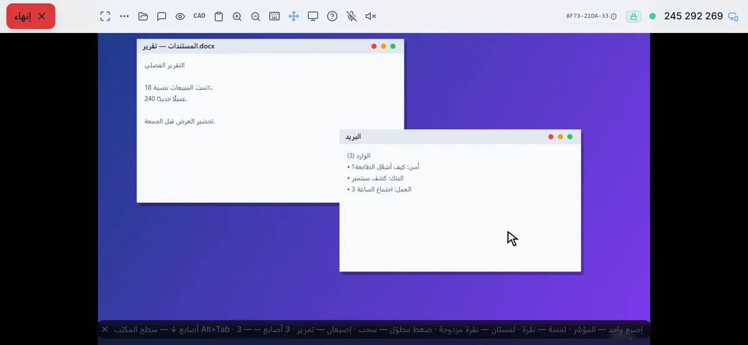Viewport: 748px width, 345px height.
Task: Minimize the تقرير.docx window with yellow dot
Action: (383, 46)
